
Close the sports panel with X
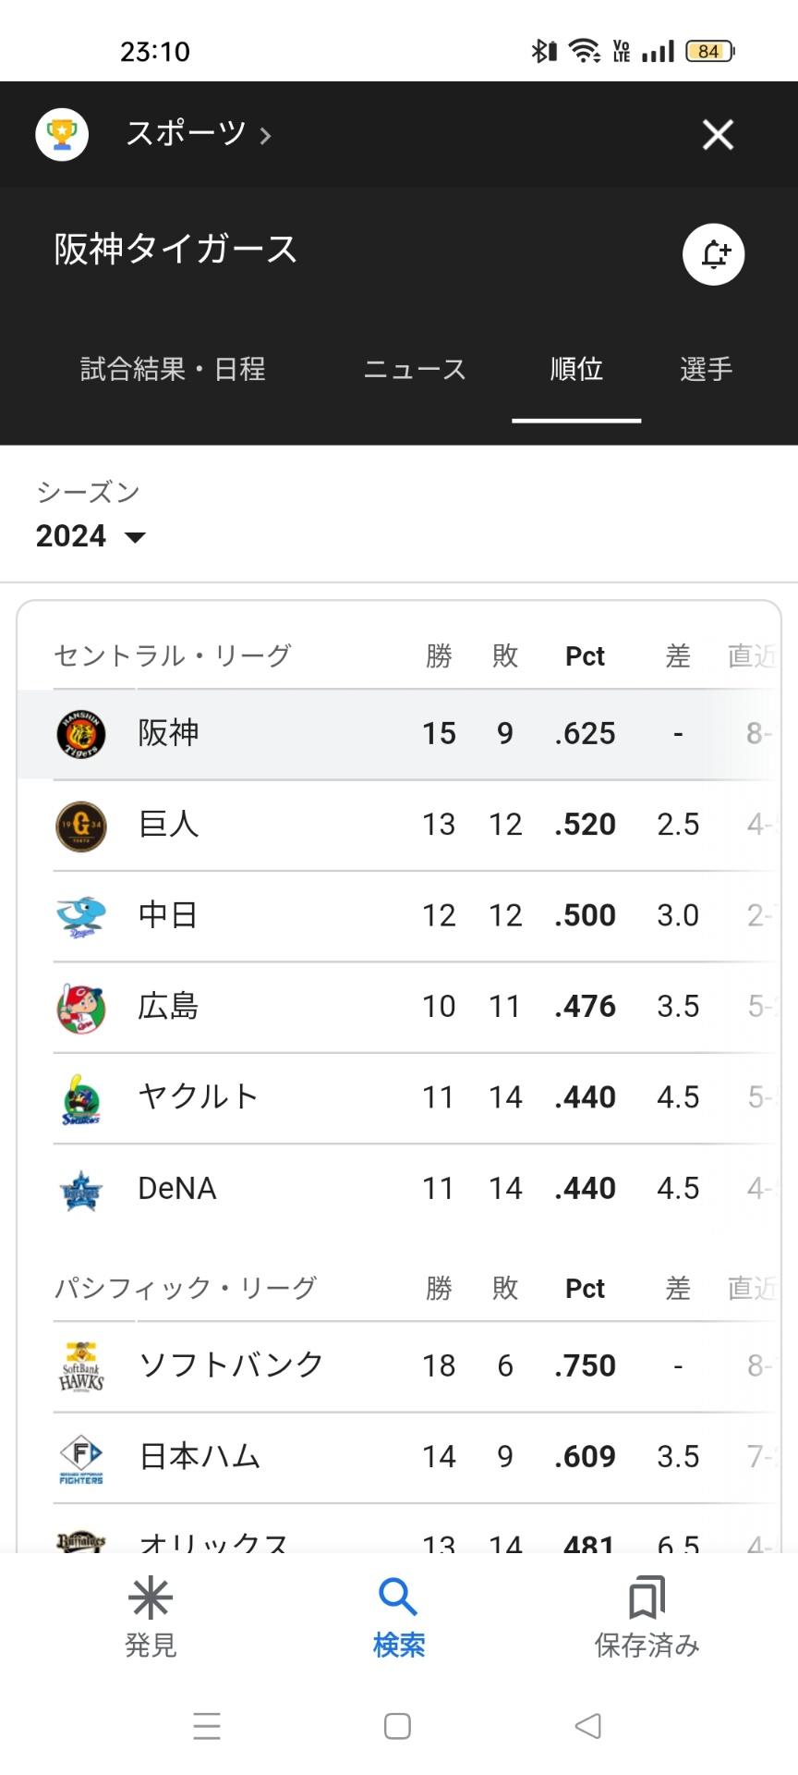pyautogui.click(x=718, y=135)
